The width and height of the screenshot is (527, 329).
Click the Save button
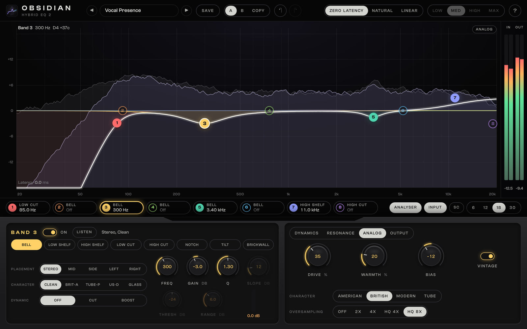coord(208,11)
